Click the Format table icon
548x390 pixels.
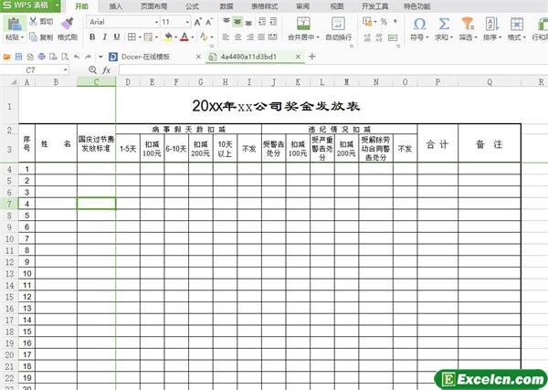517,24
